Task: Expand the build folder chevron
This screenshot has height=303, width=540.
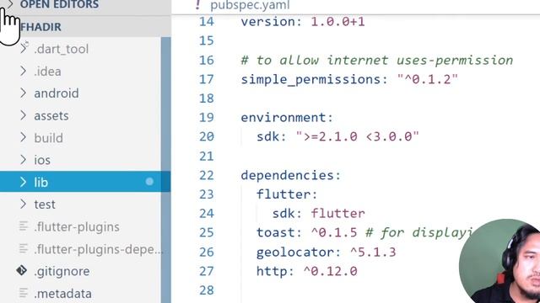Action: 23,137
